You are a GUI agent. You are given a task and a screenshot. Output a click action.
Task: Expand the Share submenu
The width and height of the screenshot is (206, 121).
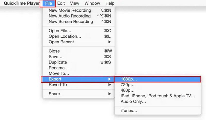tap(54, 94)
